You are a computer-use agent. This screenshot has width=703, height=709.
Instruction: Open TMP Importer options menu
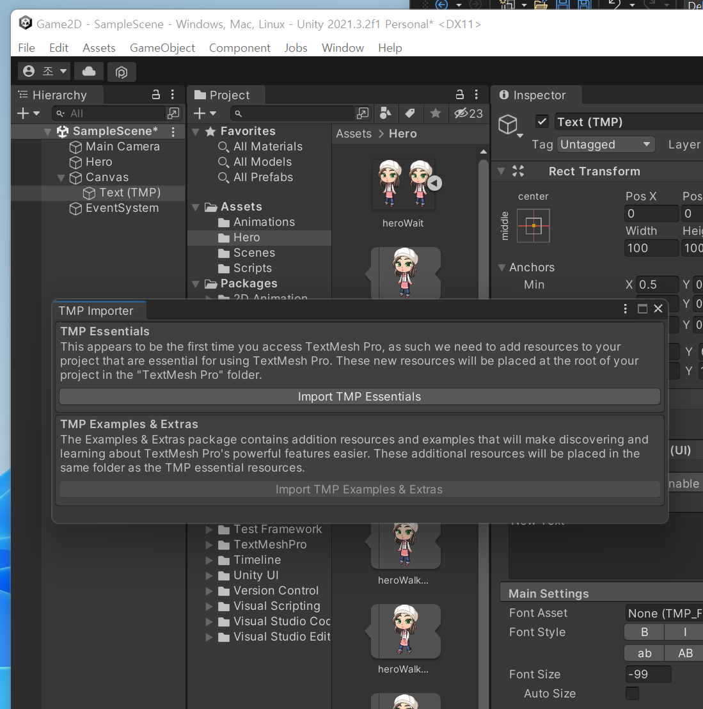tap(625, 309)
